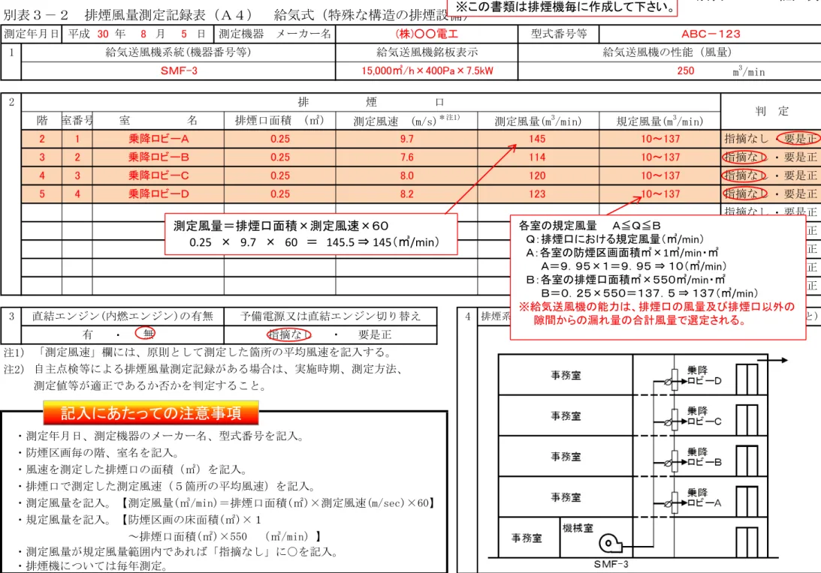Select the 測定風量(㎥/min) column header
Viewport: 821px width, 573px height.
point(539,121)
